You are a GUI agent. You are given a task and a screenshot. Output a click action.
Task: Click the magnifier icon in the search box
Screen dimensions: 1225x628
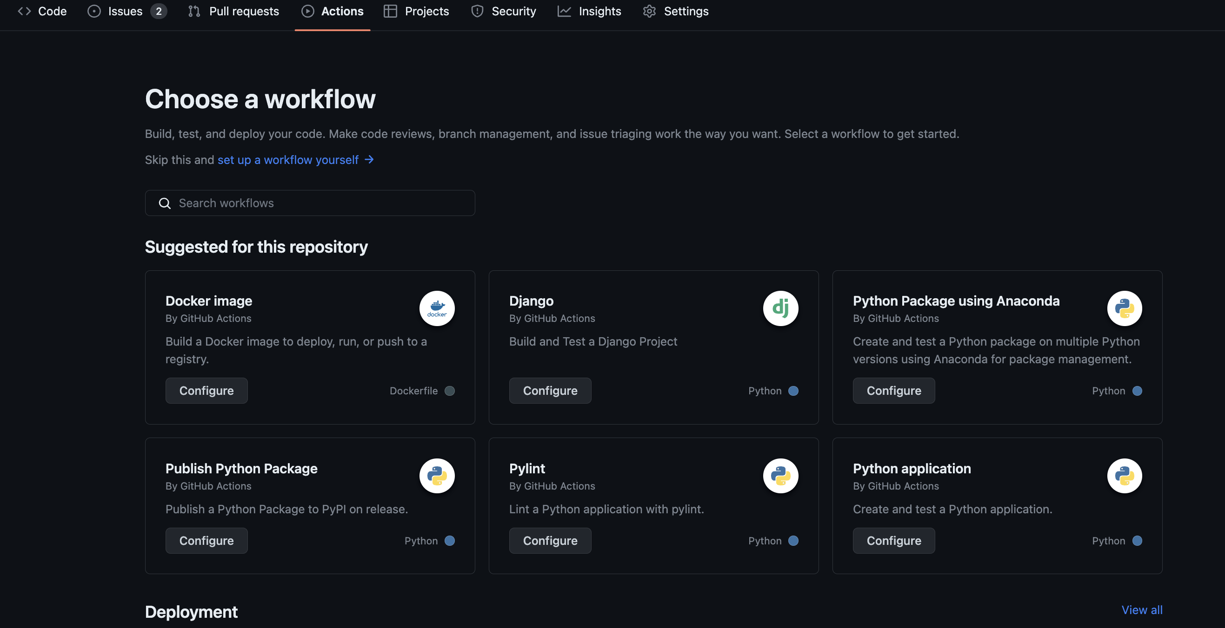pos(165,203)
